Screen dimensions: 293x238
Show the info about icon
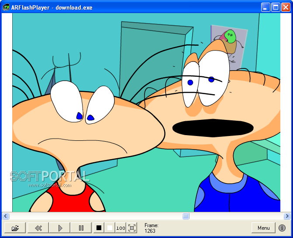[282, 228]
